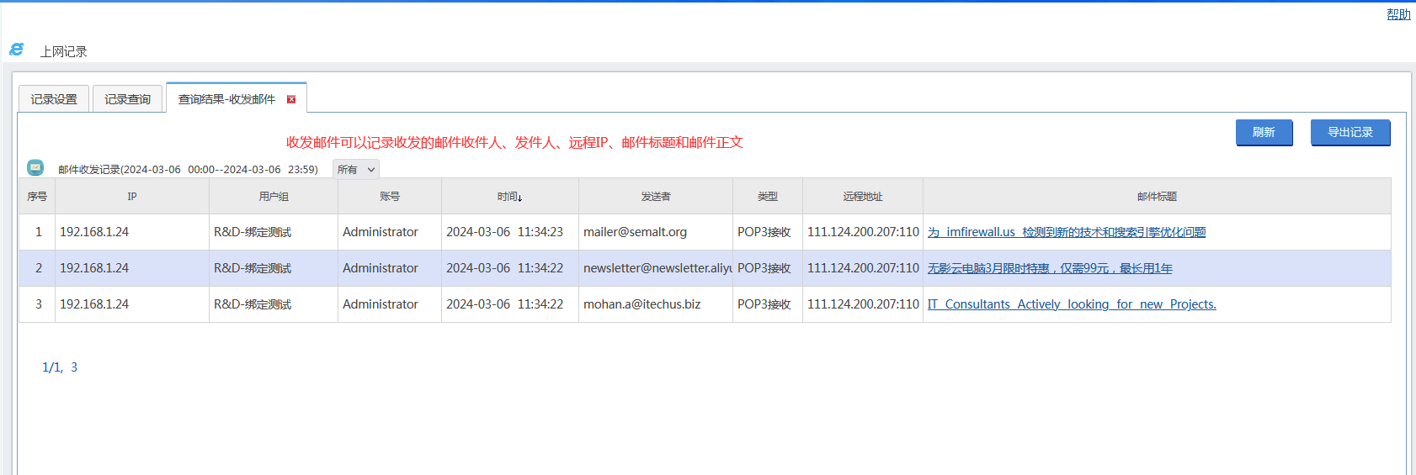
Task: Click the 远程地址 column header
Action: (862, 197)
